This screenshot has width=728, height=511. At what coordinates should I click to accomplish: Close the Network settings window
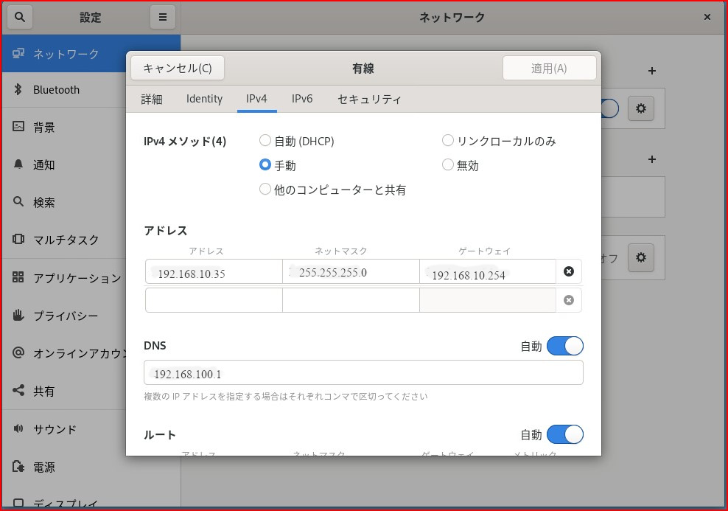(x=707, y=17)
